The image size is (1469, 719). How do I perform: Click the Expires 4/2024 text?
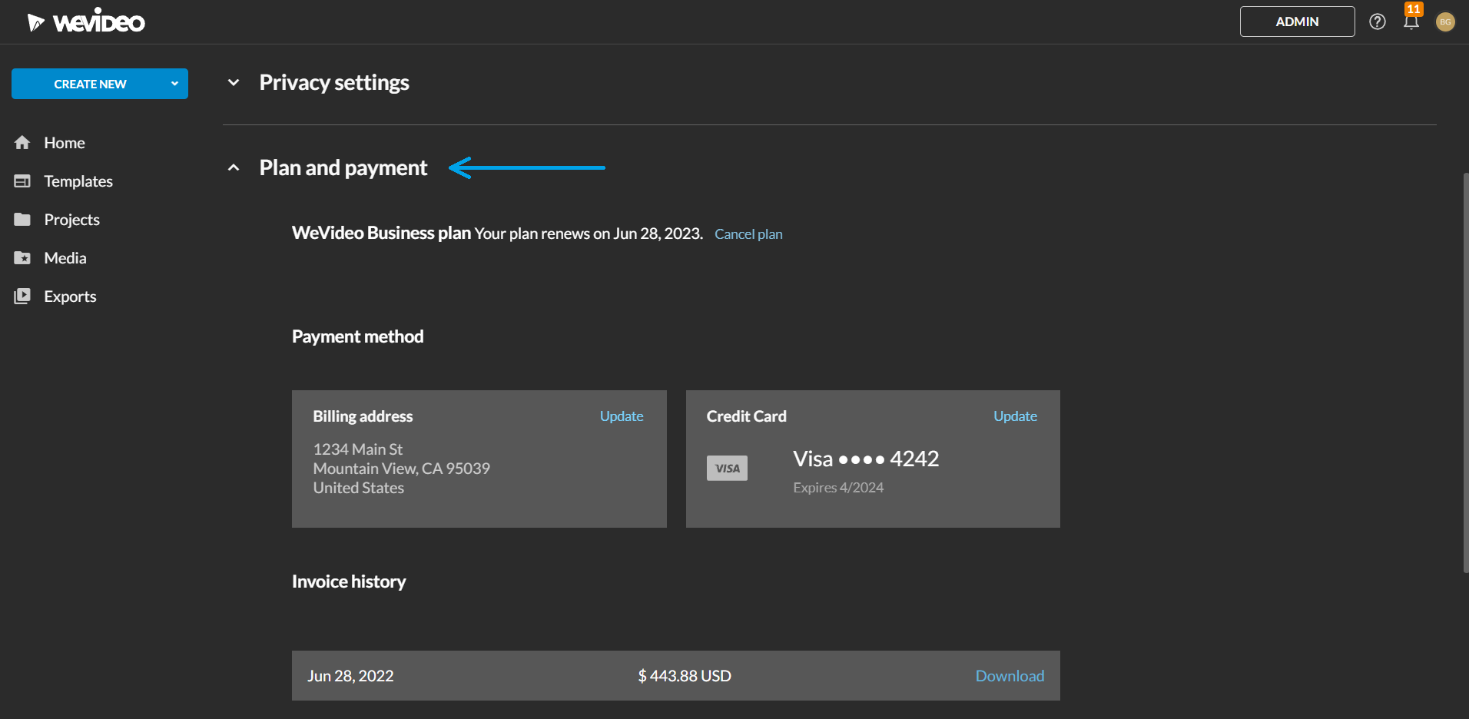838,488
